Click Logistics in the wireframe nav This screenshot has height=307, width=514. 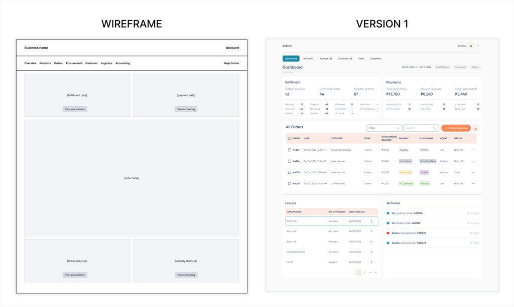click(106, 63)
